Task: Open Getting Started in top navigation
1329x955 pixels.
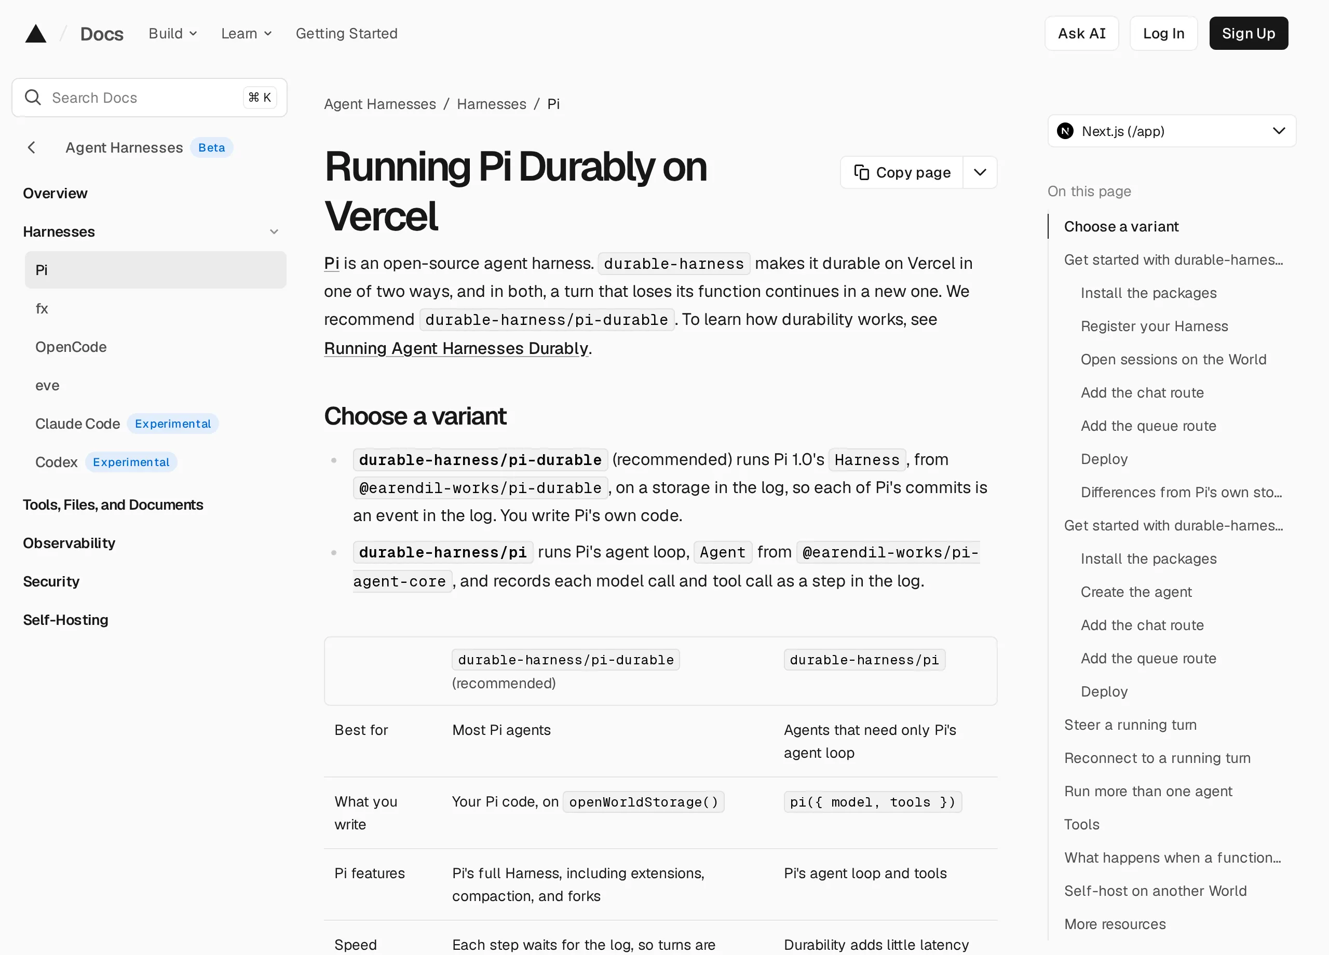Action: (346, 33)
